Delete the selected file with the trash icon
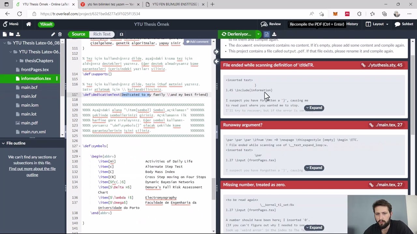 click(60, 34)
